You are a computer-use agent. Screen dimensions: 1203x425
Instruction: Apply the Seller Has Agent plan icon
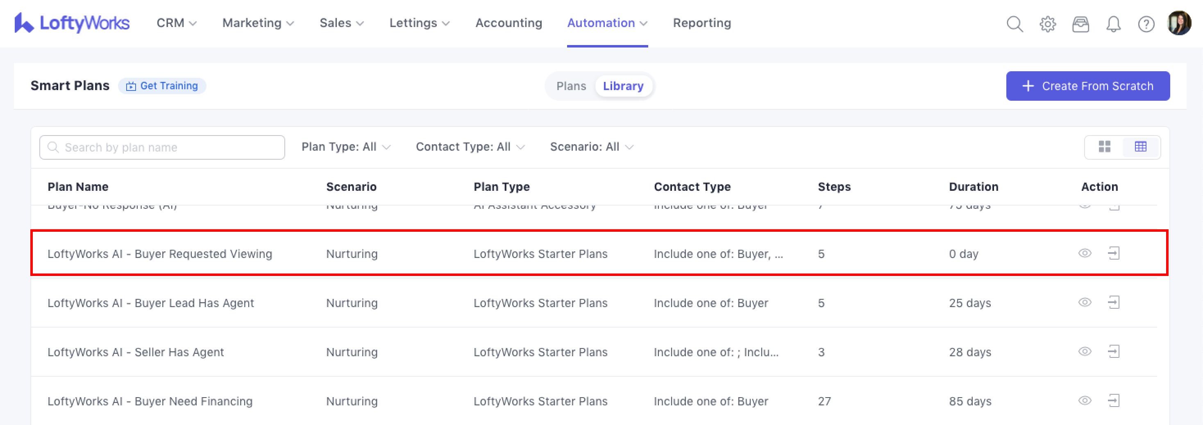point(1114,351)
